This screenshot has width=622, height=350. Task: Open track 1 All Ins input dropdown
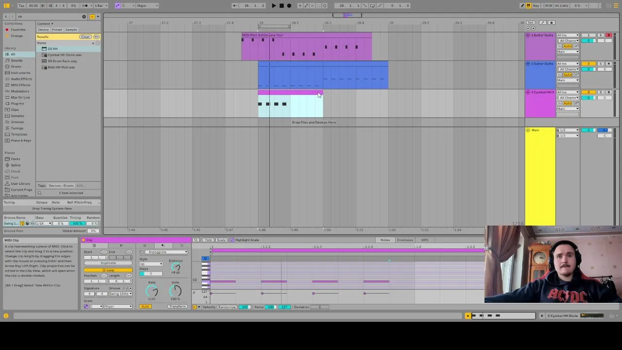(x=568, y=35)
